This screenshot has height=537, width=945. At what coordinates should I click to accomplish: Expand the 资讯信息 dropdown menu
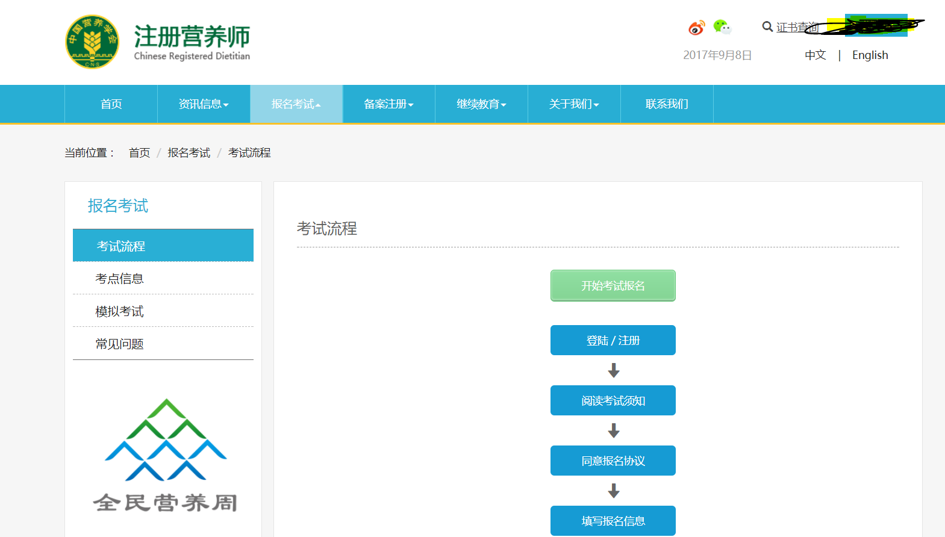(204, 104)
